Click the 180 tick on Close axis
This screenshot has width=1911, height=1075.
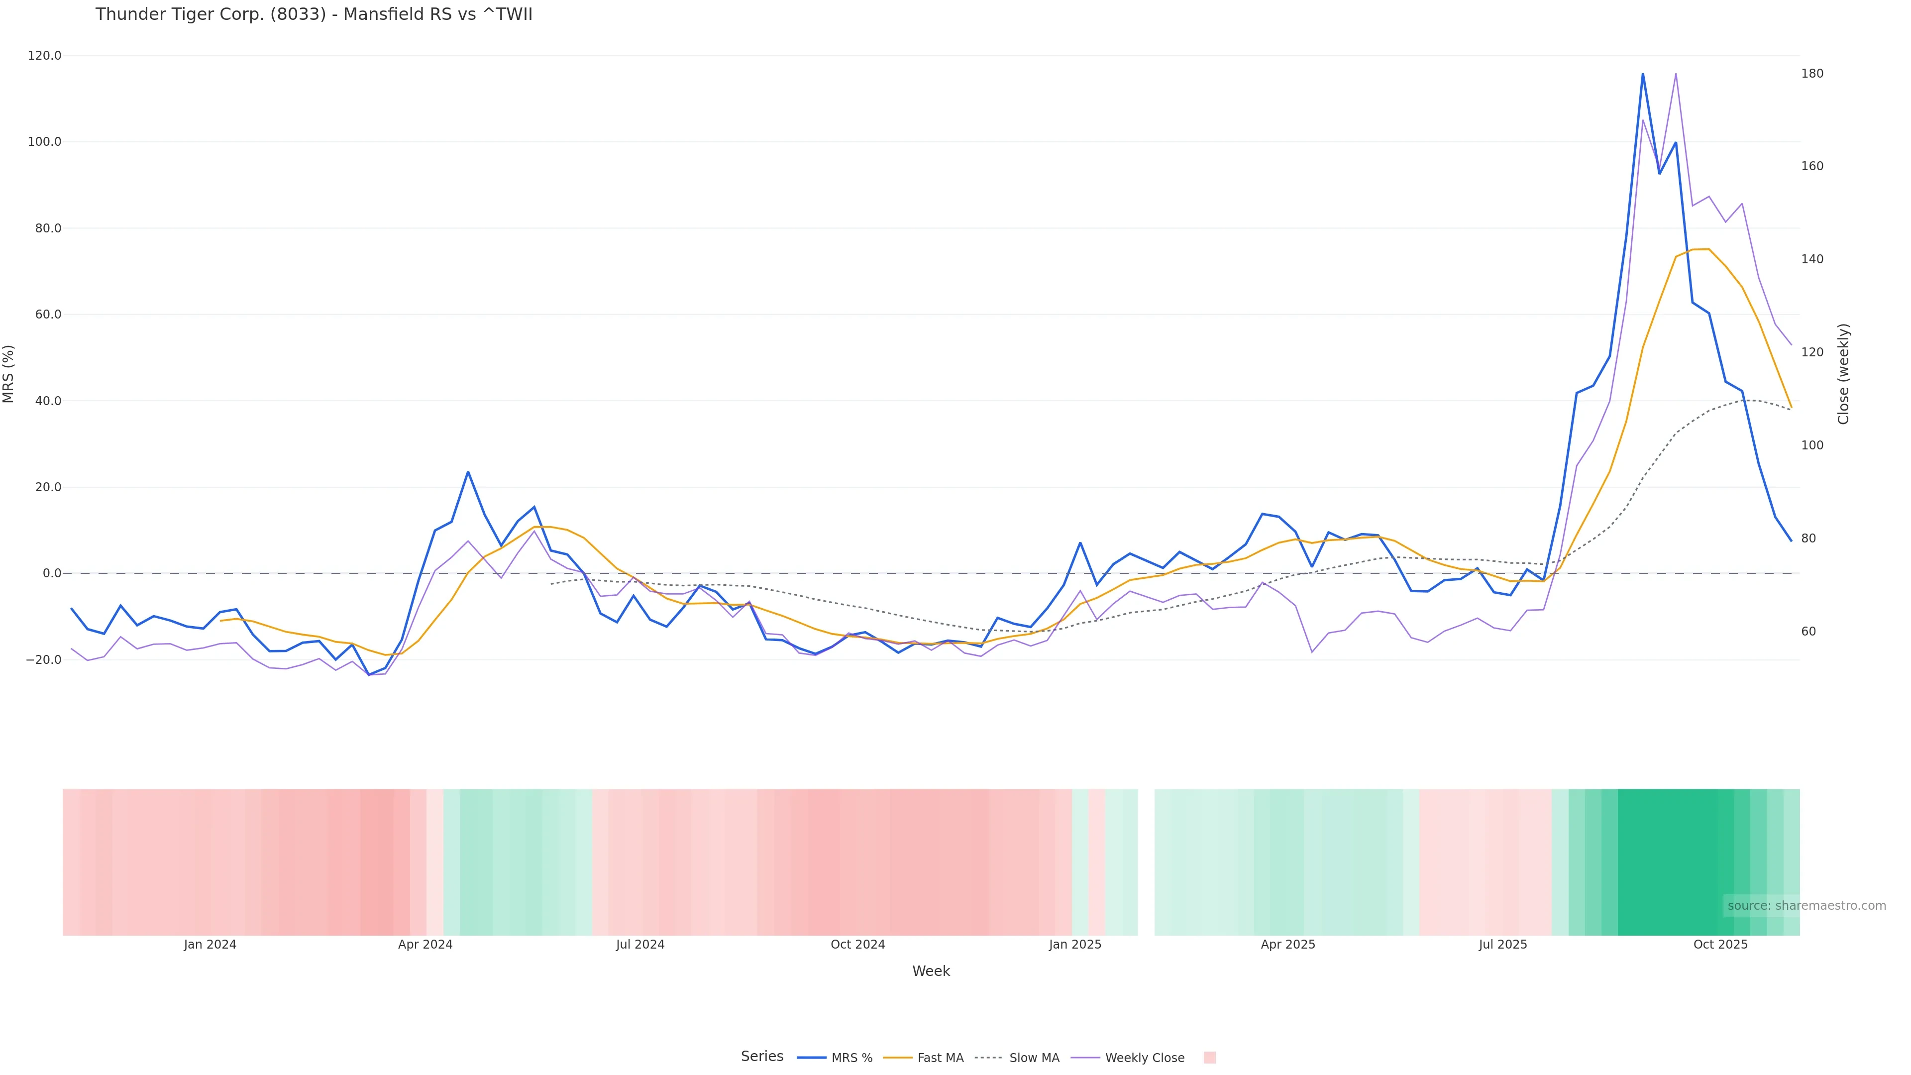(1811, 74)
